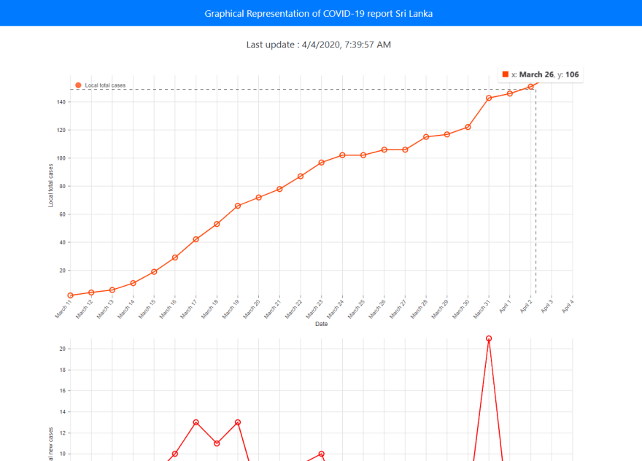Image resolution: width=642 pixels, height=461 pixels.
Task: Click the '16' tick on new cases chart
Action: click(62, 390)
